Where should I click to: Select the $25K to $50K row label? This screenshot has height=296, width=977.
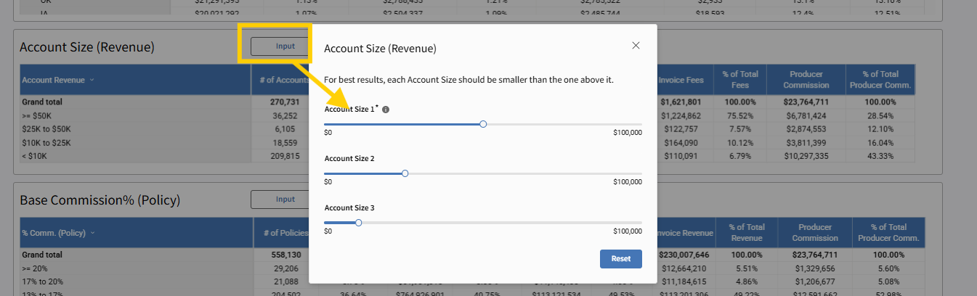pos(46,129)
